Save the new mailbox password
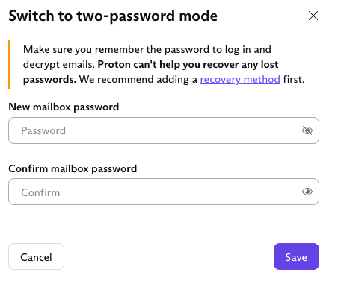The image size is (338, 287). point(296,256)
